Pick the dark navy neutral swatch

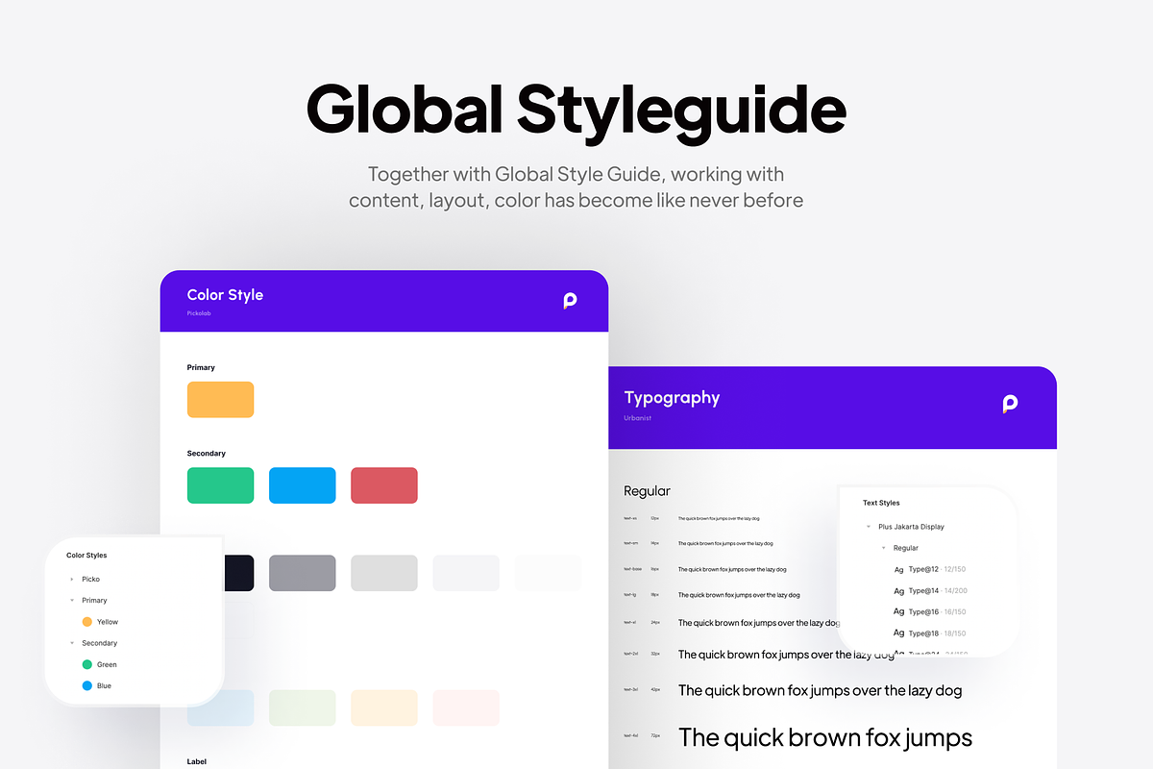click(238, 573)
